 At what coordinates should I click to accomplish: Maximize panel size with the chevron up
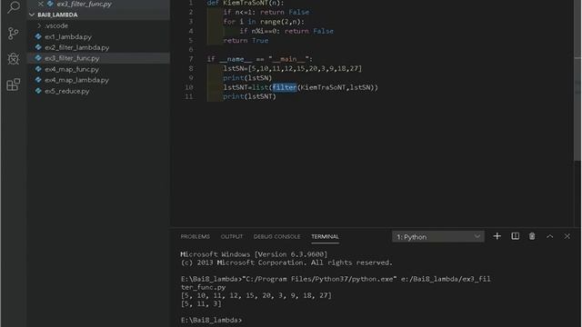tap(549, 236)
